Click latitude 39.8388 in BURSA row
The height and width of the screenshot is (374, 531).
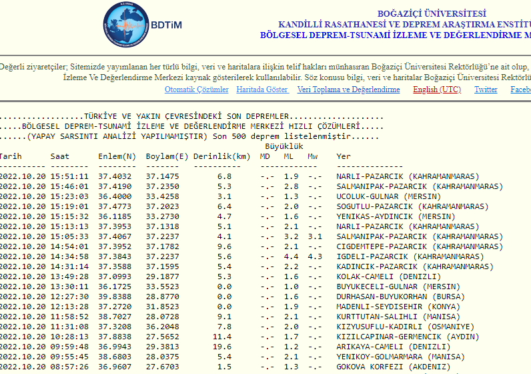coord(115,297)
